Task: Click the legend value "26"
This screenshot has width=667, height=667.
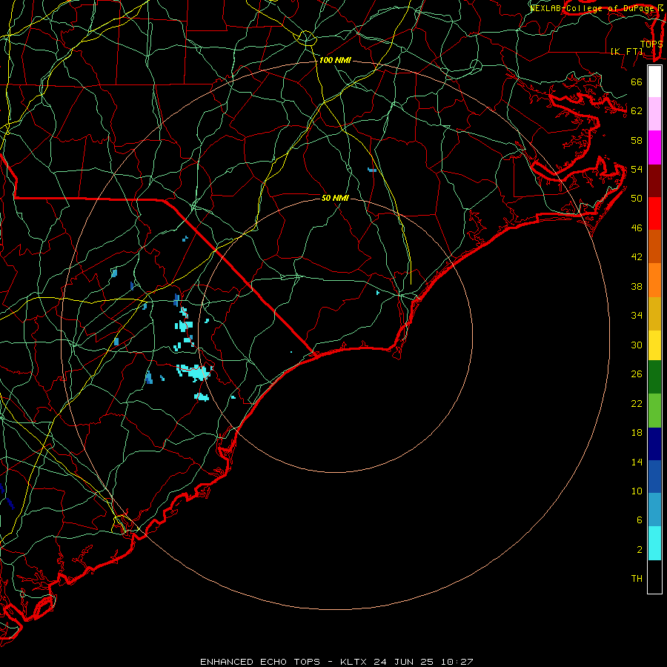Action: (x=637, y=374)
